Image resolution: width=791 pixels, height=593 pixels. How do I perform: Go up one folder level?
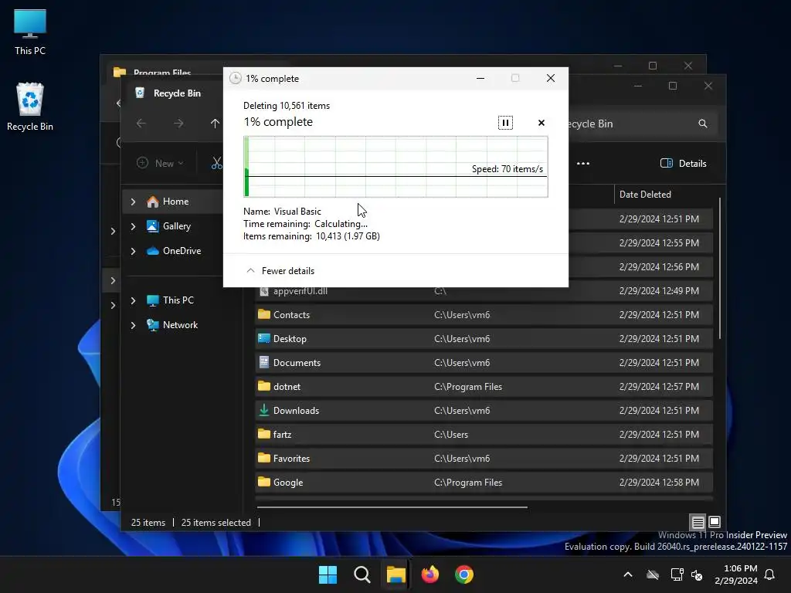[215, 123]
